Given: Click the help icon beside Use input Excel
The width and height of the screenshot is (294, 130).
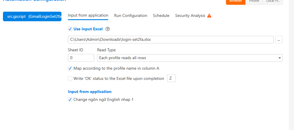Looking at the screenshot, I should pos(108,29).
